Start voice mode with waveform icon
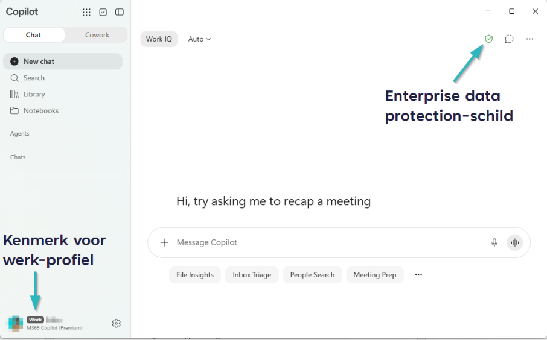547x340 pixels. 515,242
